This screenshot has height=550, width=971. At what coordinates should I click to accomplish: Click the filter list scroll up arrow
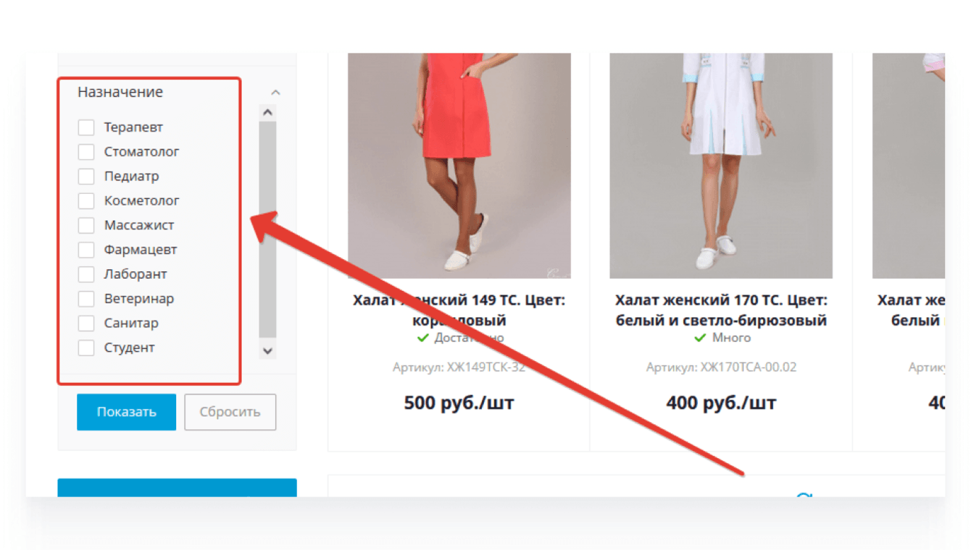tap(267, 113)
